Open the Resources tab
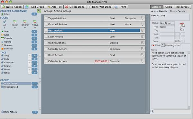The image size is (193, 119). pos(182,7)
